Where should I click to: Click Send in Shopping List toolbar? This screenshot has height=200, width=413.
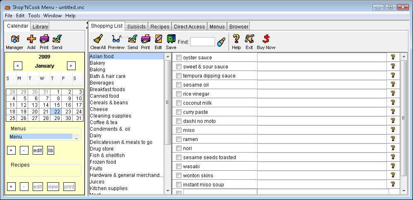click(133, 39)
